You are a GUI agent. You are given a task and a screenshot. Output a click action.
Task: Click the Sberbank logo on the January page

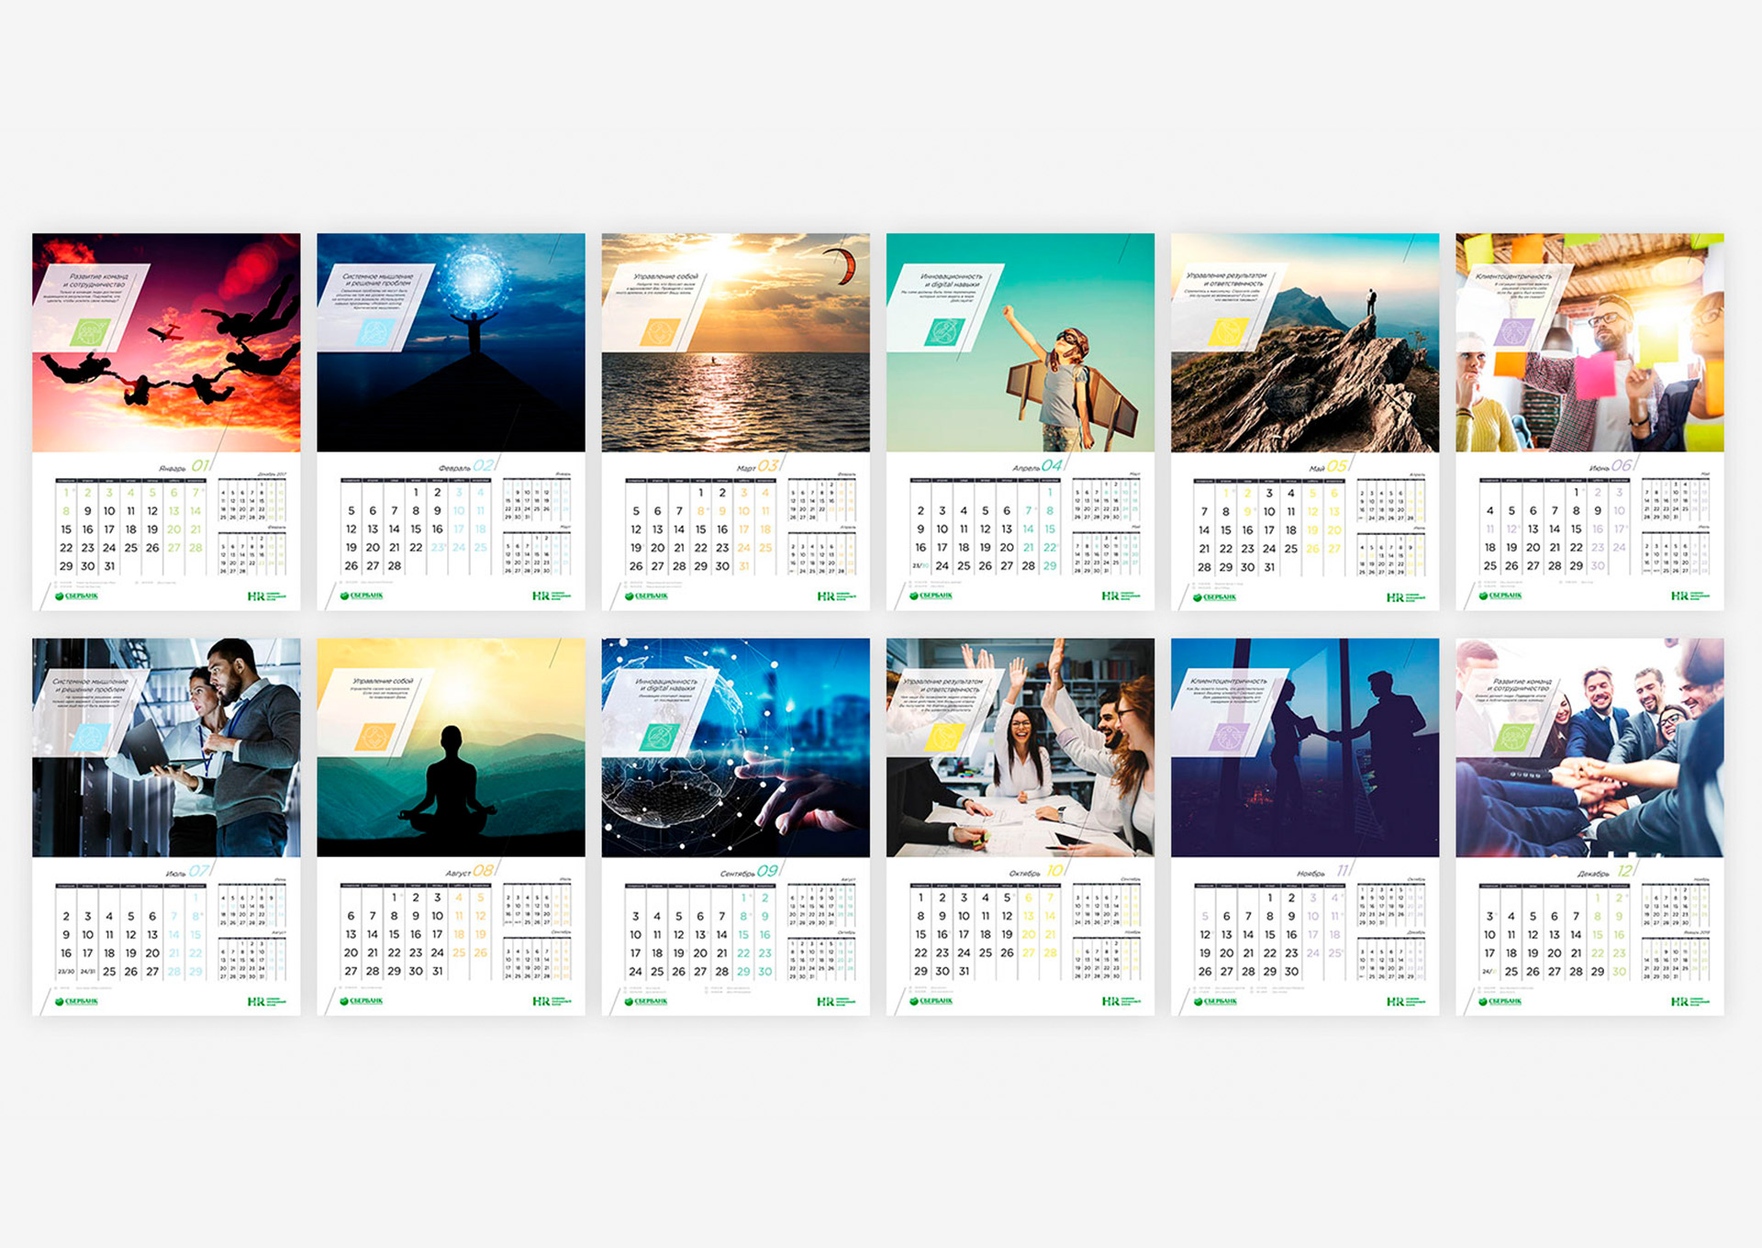[77, 596]
